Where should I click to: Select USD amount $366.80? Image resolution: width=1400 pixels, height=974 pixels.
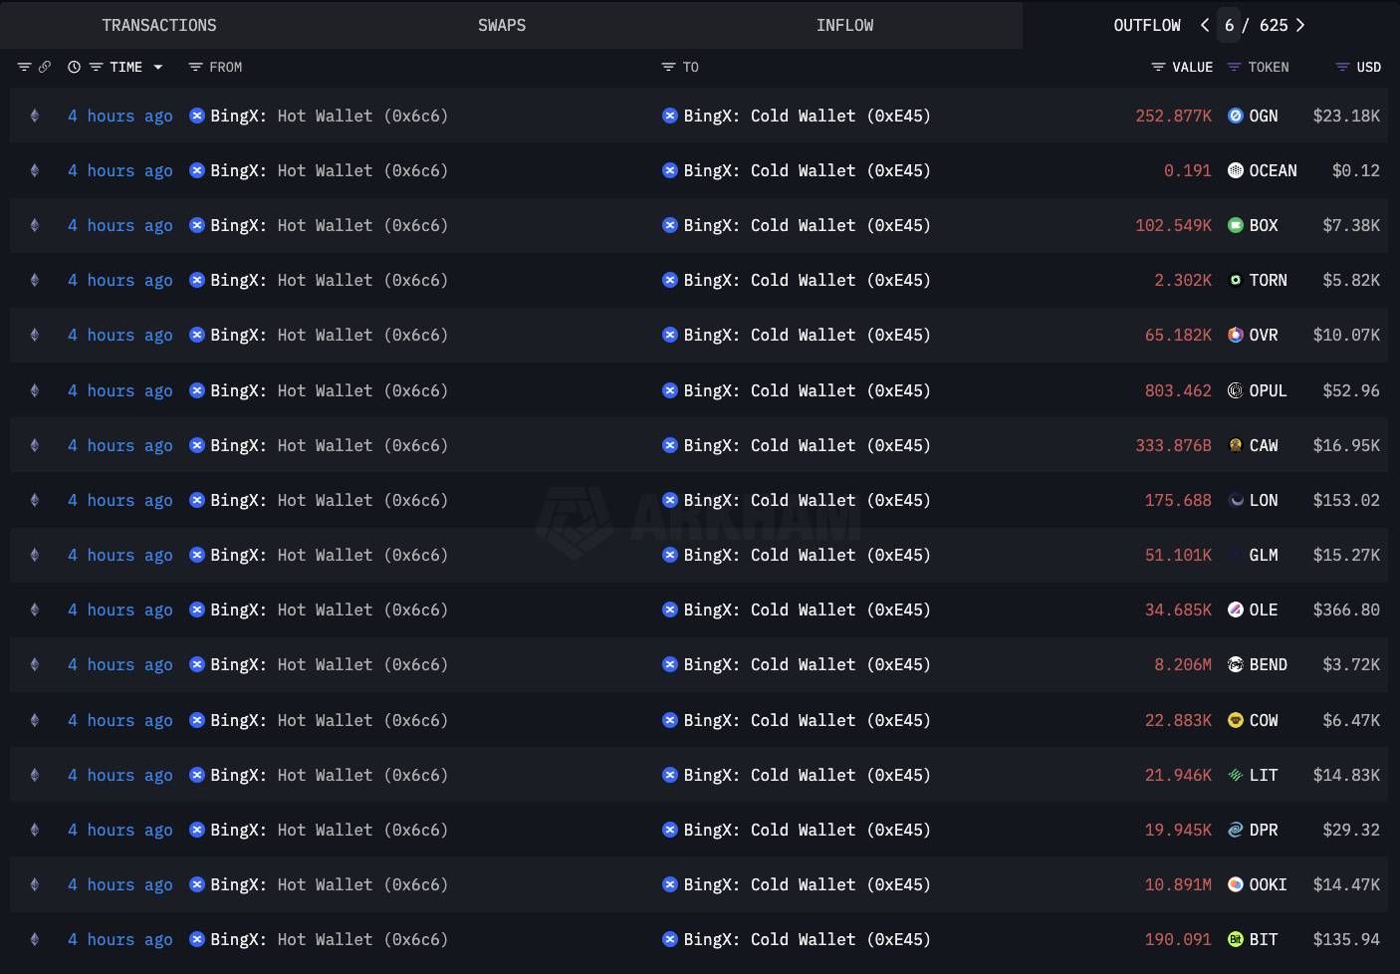1346,609
